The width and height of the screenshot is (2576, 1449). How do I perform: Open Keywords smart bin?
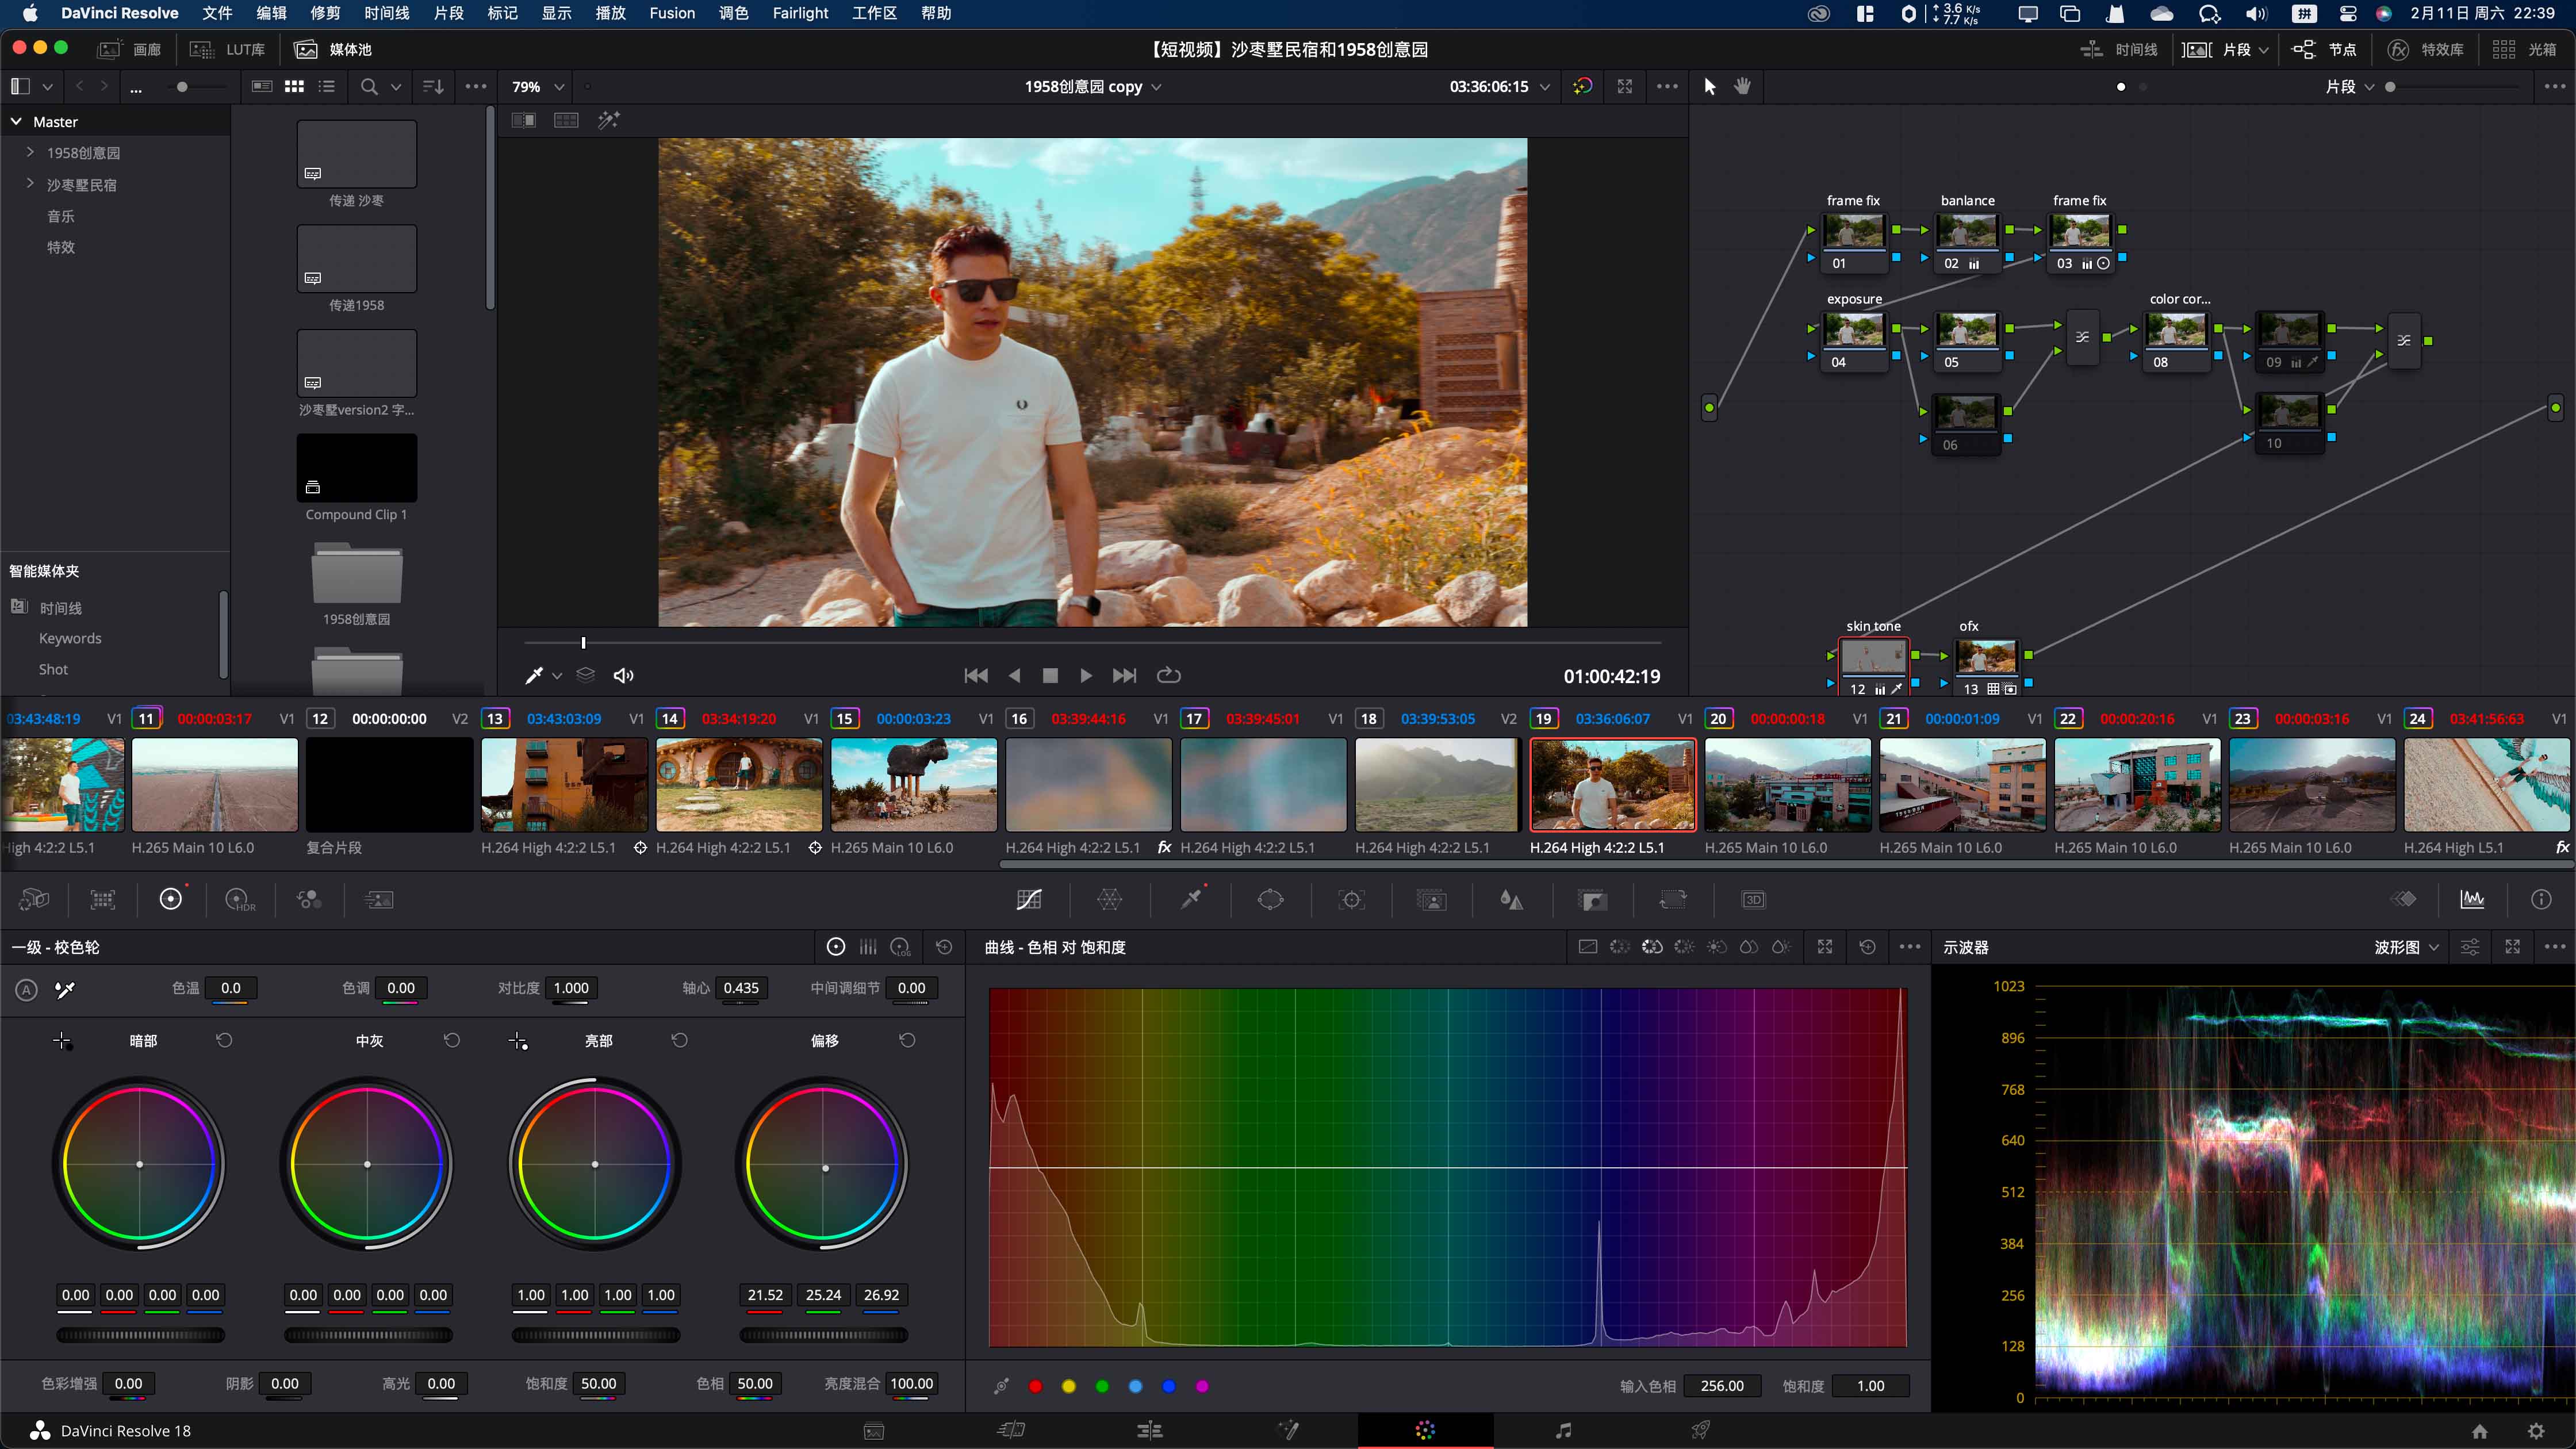point(70,638)
